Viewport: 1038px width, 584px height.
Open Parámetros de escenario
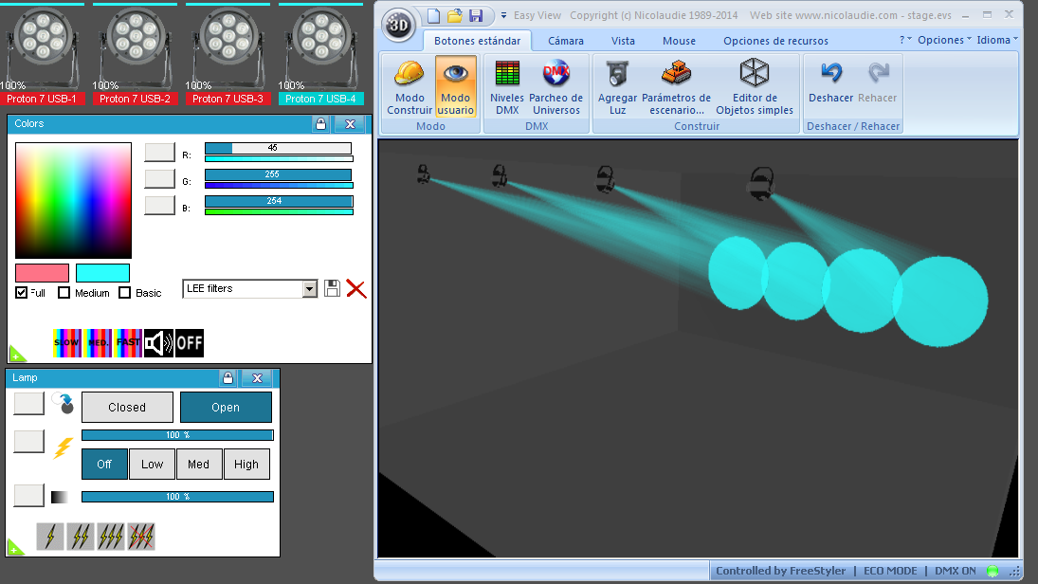[x=676, y=87]
